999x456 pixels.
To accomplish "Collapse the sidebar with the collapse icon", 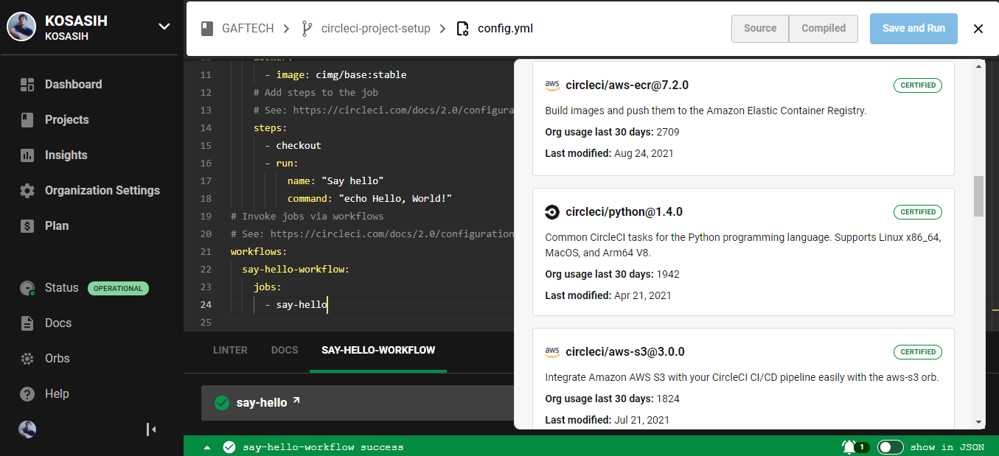I will 151,429.
